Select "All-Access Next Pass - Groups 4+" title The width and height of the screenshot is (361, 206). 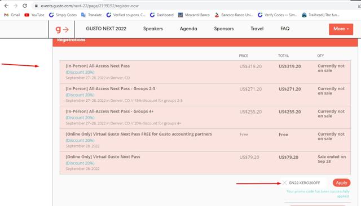pyautogui.click(x=109, y=111)
